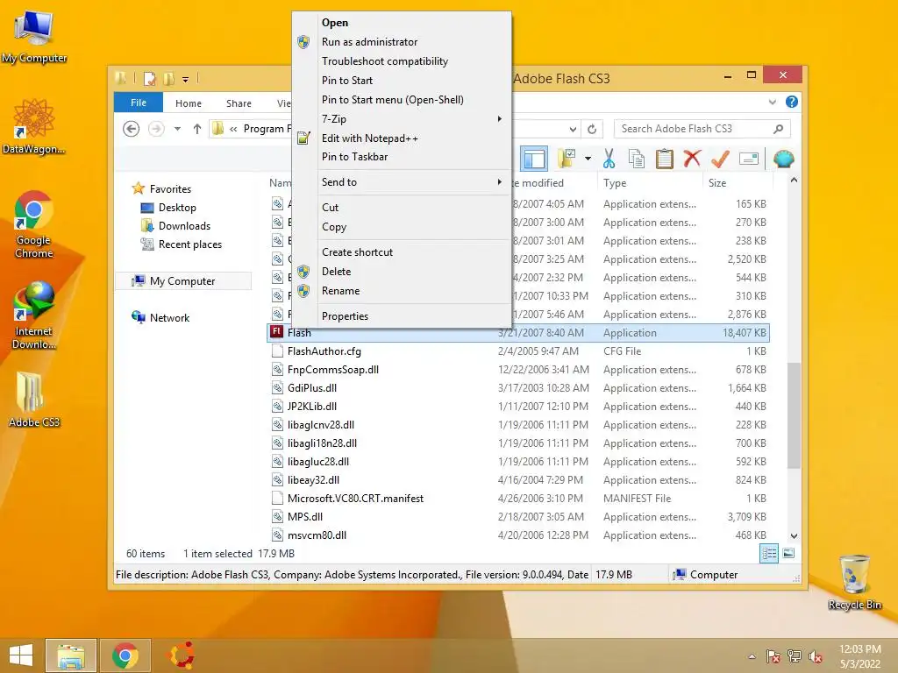Select My Computer in navigation pane
The height and width of the screenshot is (673, 898).
pos(182,281)
